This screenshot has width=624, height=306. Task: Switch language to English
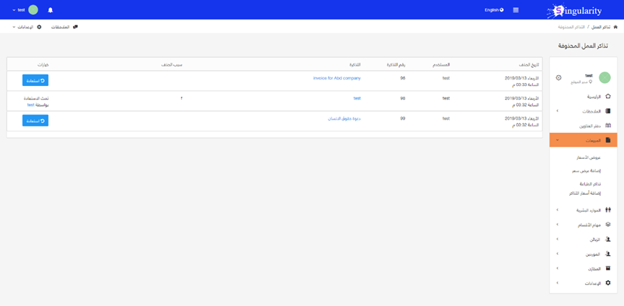494,10
